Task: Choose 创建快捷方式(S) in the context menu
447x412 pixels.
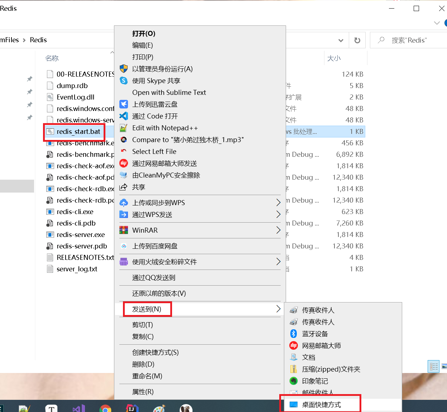Action: [156, 352]
